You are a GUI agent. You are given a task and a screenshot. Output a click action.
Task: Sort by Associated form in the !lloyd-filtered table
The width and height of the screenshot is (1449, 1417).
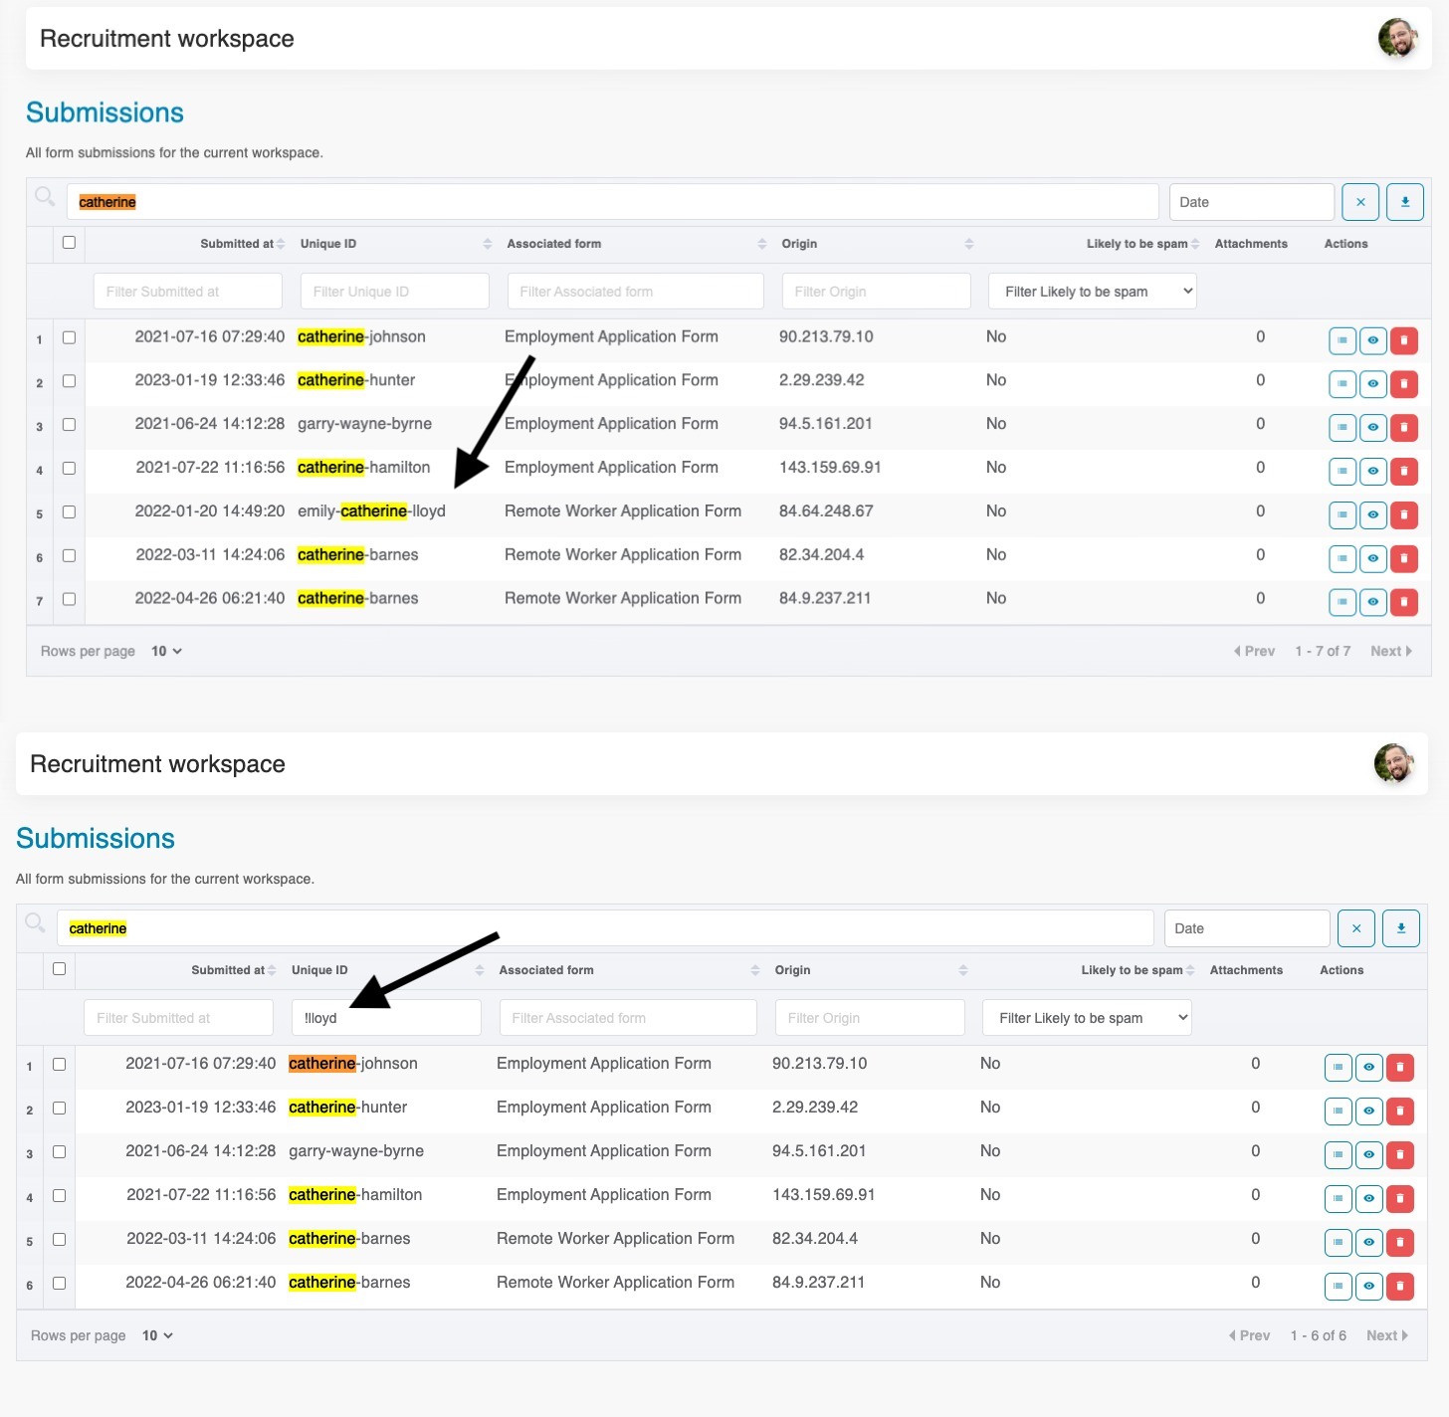(x=632, y=970)
